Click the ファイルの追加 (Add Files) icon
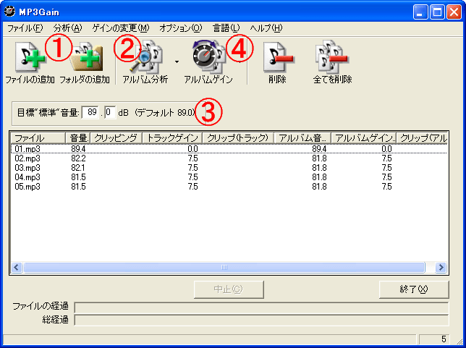Screen dimensions: 466x348 point(29,58)
